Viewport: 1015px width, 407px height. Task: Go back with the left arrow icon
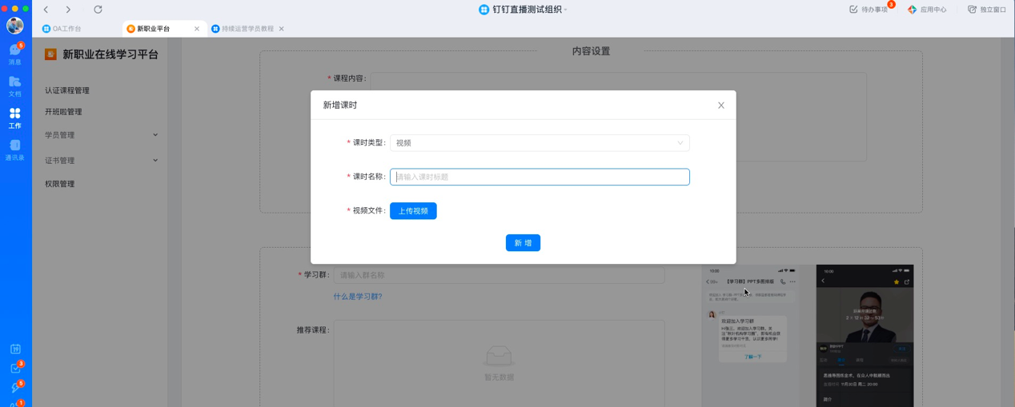point(46,10)
